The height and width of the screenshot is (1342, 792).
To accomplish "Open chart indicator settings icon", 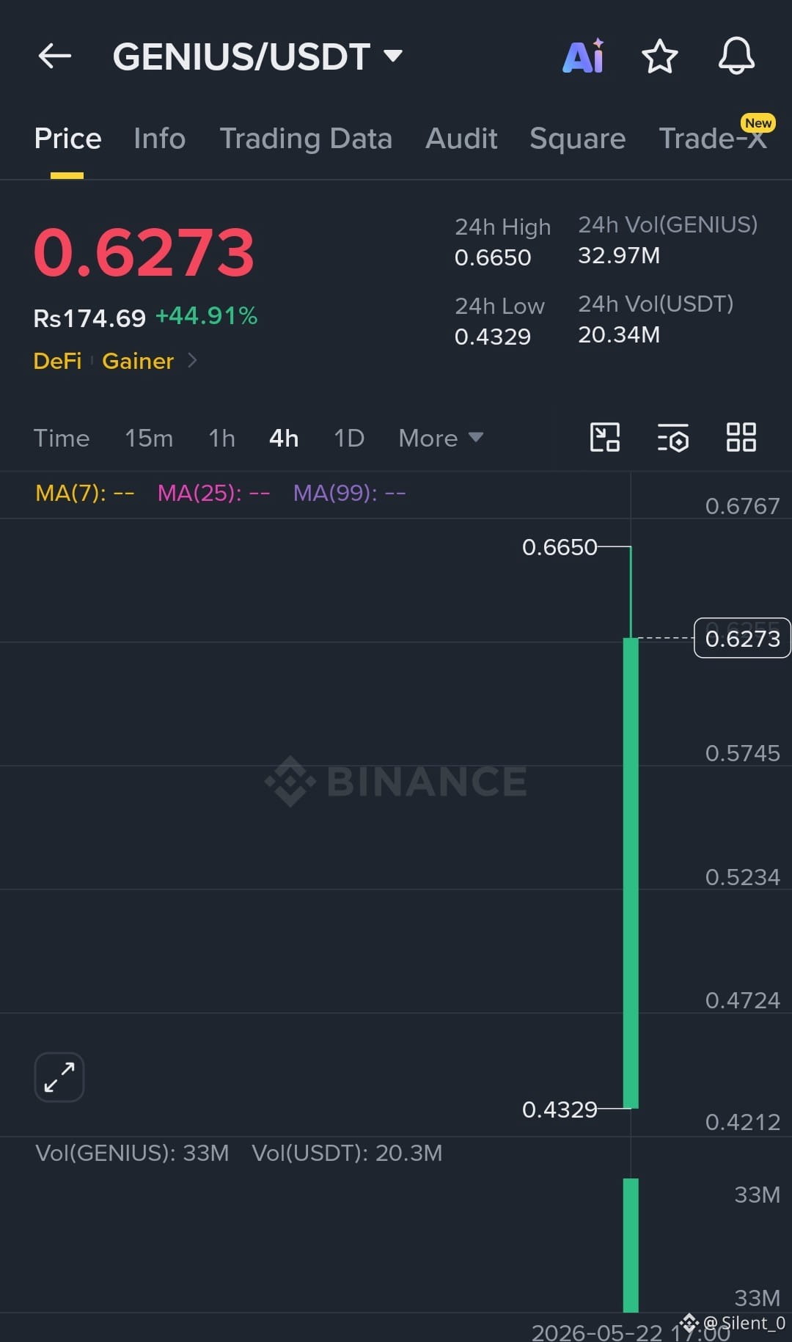I will pyautogui.click(x=672, y=438).
